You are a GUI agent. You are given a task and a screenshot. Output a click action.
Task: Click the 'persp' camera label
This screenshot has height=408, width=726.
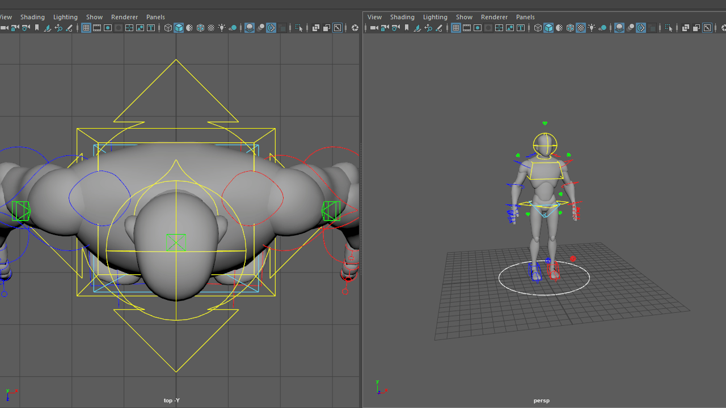(x=542, y=401)
